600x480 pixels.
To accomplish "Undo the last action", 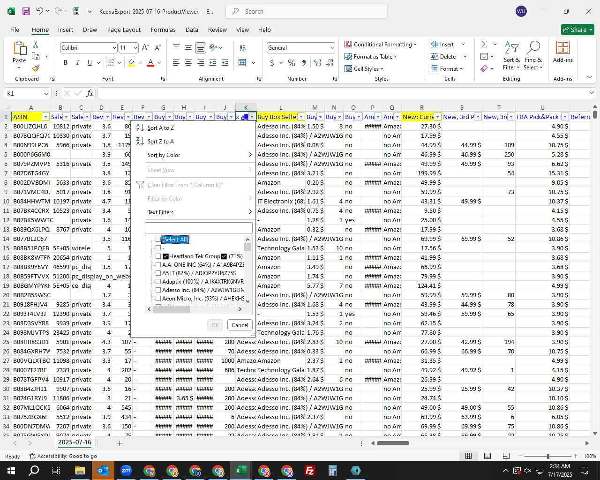I will coord(40,11).
